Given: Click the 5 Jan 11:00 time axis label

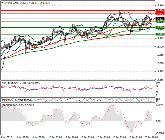Looking at the screenshot, I should (22, 137).
